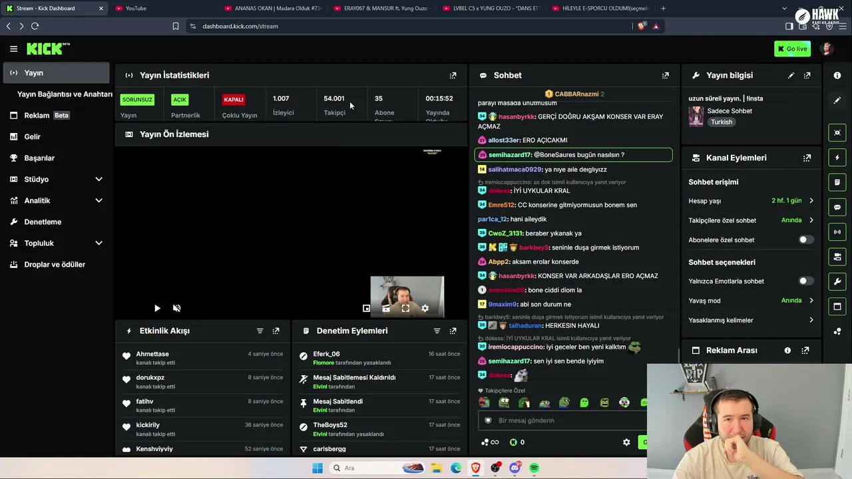Open Droplar ve ödüller page
Image resolution: width=852 pixels, height=479 pixels.
[56, 264]
